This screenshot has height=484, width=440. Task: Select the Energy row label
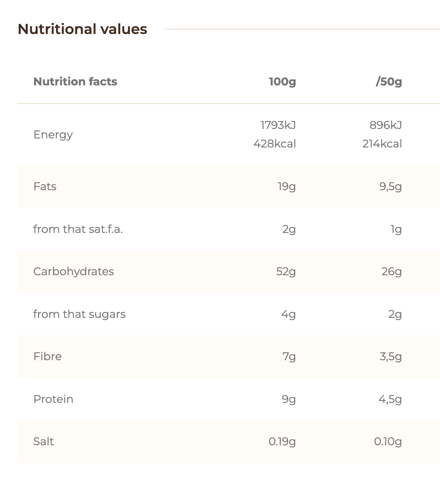click(x=53, y=134)
